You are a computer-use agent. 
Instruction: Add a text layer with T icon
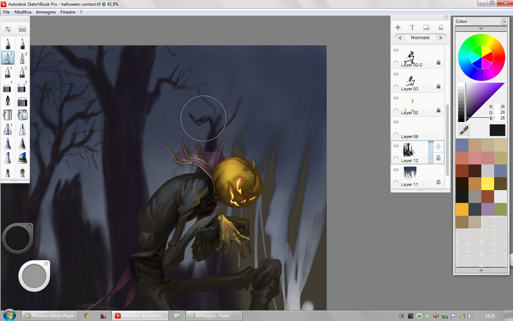pyautogui.click(x=412, y=27)
